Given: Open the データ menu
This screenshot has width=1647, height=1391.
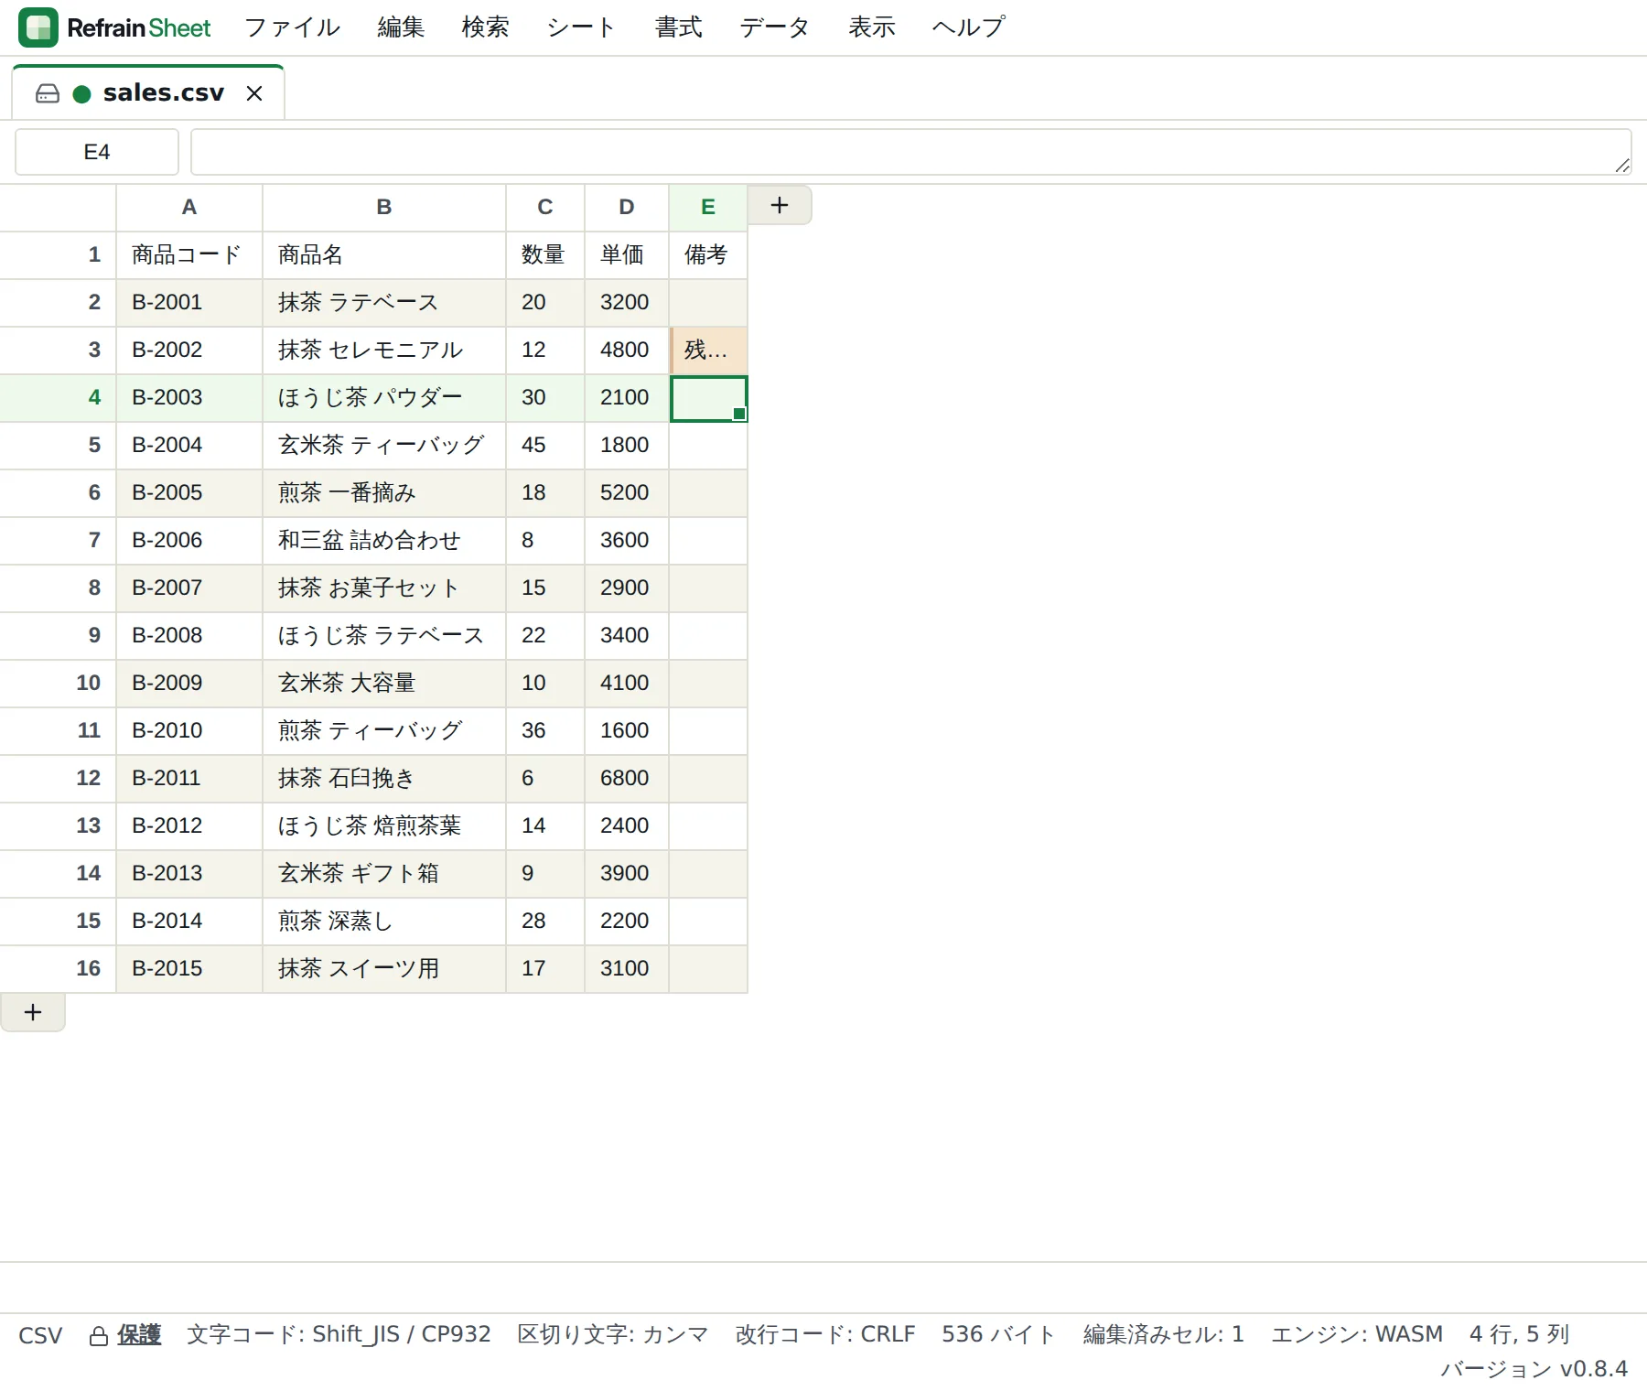Looking at the screenshot, I should [775, 27].
